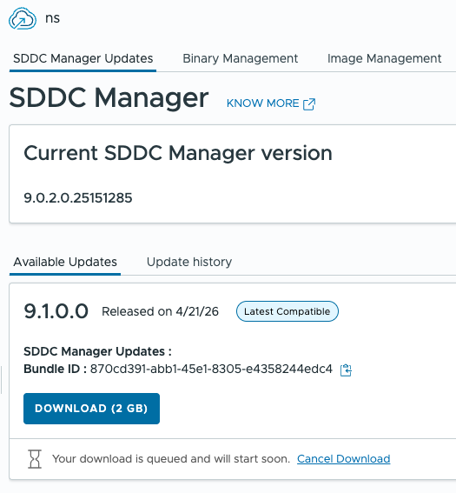The image size is (456, 493).
Task: Click the SDDC Manager Updates : label
Action: coord(97,351)
